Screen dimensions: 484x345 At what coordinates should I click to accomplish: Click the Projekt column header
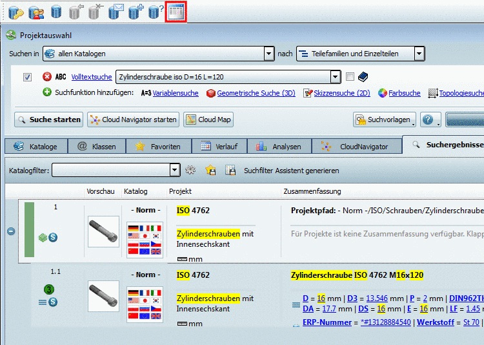pyautogui.click(x=180, y=191)
